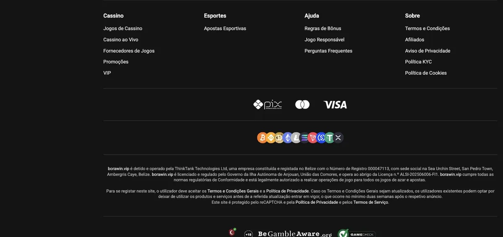Image resolution: width=503 pixels, height=237 pixels.
Task: Click the Mastercard logo
Action: (x=302, y=105)
